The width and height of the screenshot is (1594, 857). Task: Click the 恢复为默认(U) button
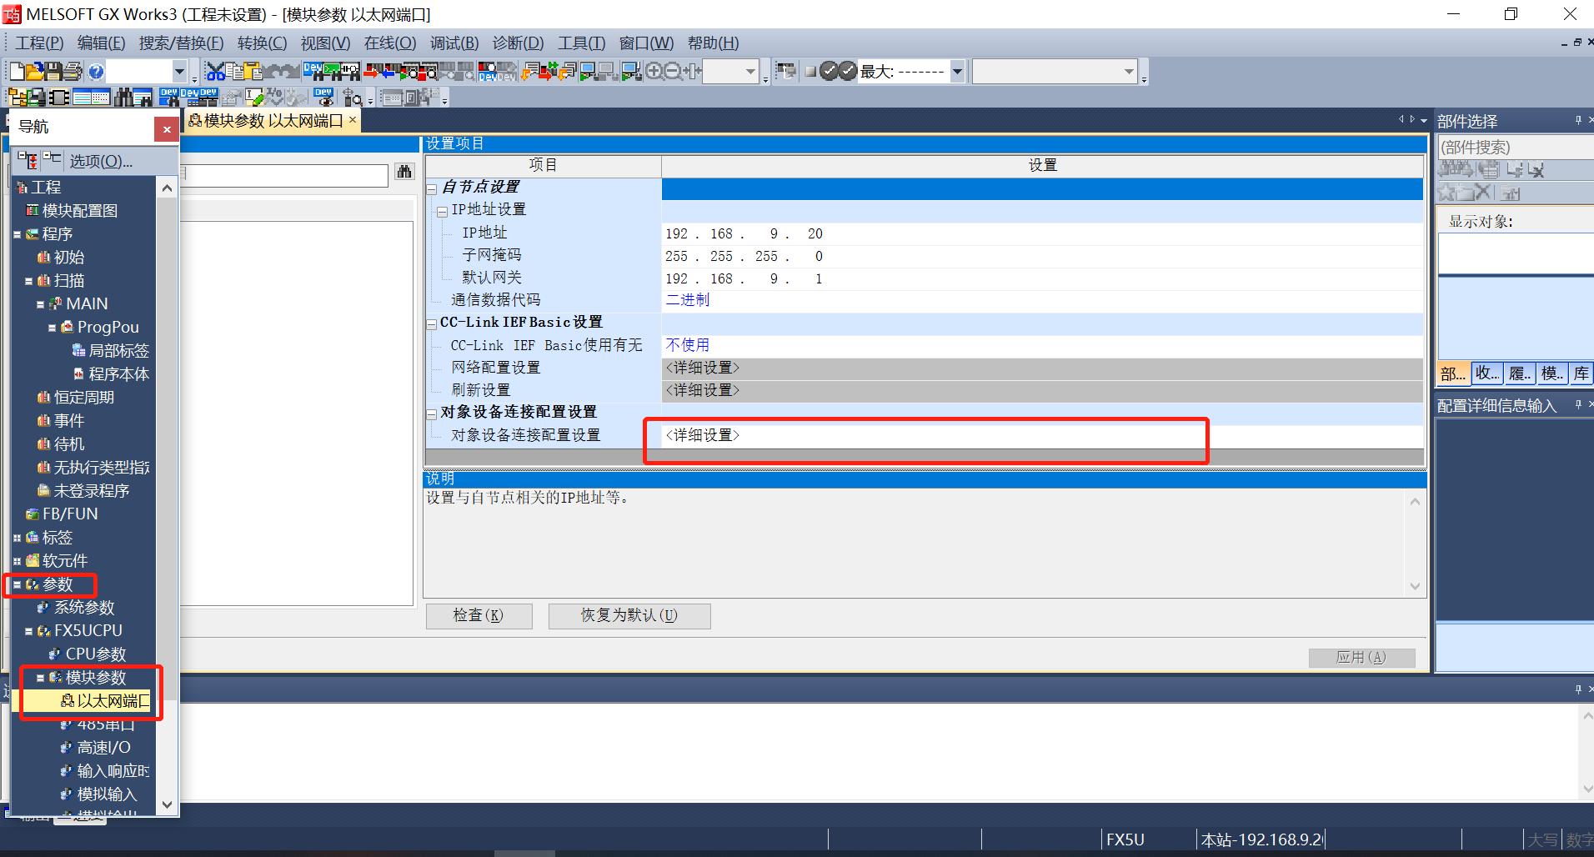[x=629, y=615]
